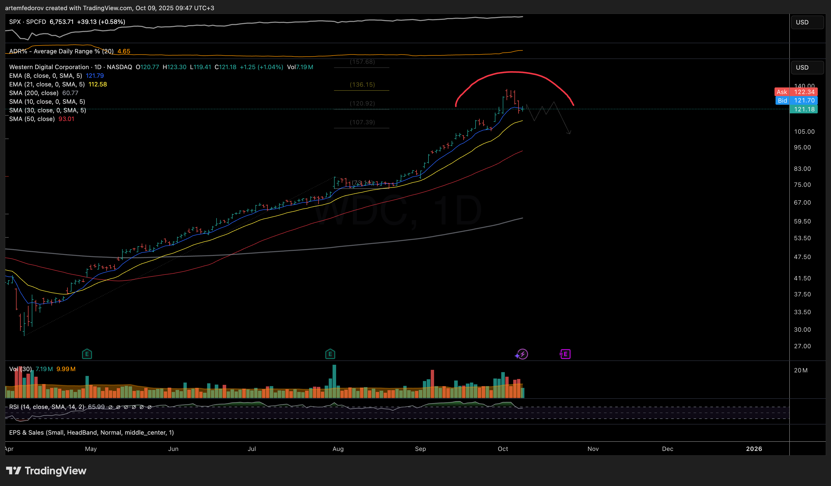Click the (120.92) price level label
Viewport: 831px width, 486px height.
pos(362,103)
